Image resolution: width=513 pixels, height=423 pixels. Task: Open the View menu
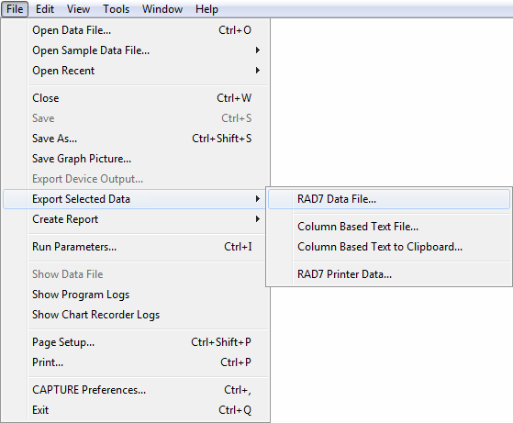pyautogui.click(x=78, y=9)
